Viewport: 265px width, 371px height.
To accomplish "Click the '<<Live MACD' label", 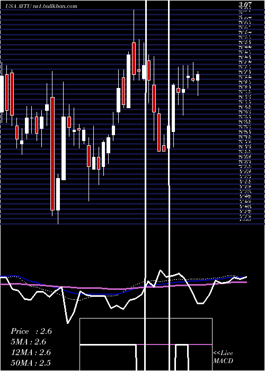I will pyautogui.click(x=223, y=357).
